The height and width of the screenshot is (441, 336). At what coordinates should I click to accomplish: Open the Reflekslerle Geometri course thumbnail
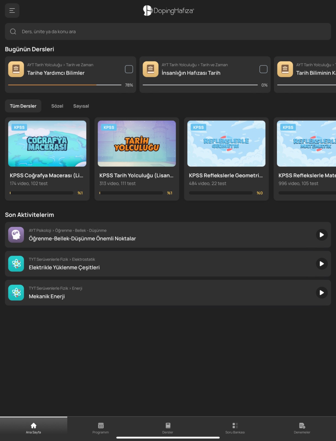tap(226, 144)
